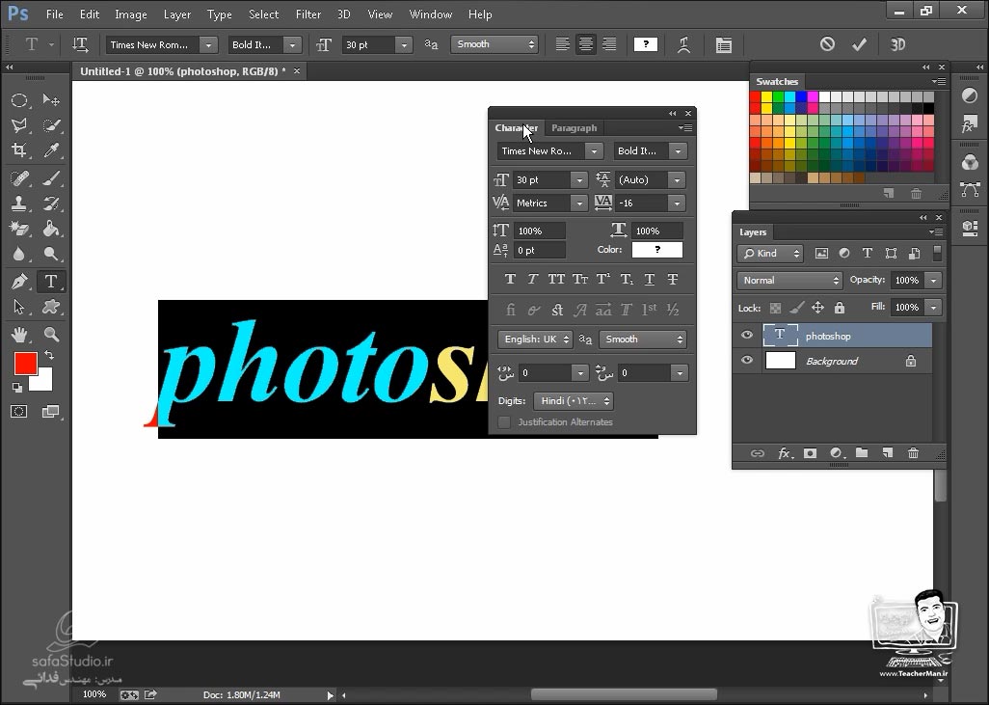Open English: UK language dropdown
This screenshot has width=989, height=705.
tap(536, 339)
